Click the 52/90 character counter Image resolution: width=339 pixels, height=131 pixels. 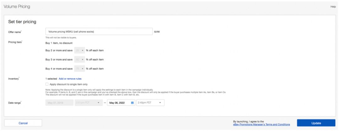pos(157,32)
